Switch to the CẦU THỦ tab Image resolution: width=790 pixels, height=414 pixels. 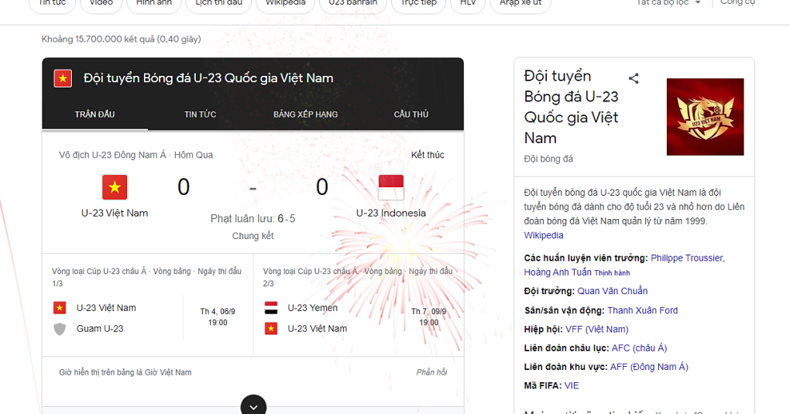tap(411, 115)
